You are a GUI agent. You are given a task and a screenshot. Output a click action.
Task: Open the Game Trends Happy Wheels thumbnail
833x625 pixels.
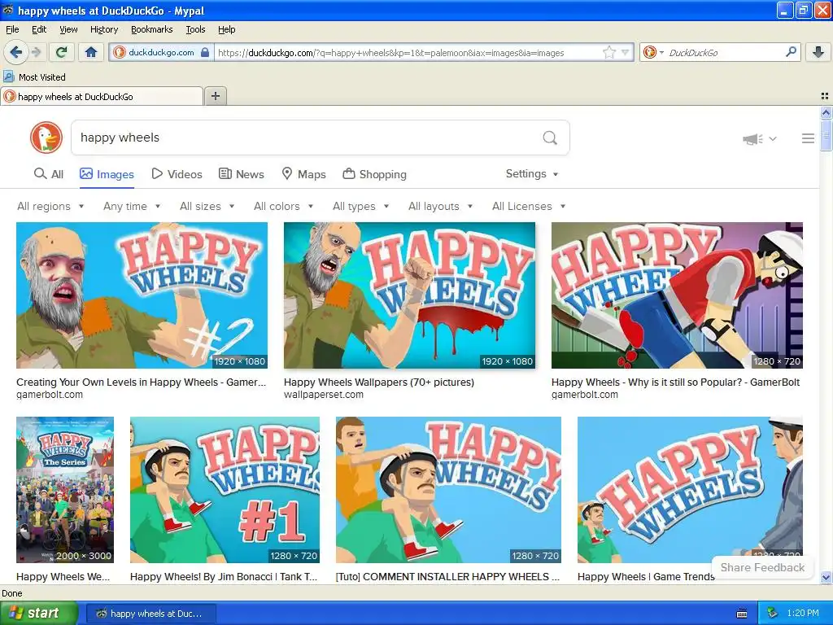coord(690,489)
